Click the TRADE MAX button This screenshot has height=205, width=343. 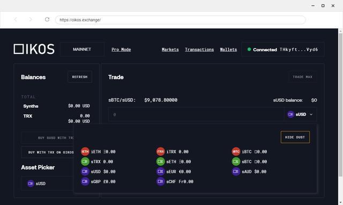tap(302, 77)
